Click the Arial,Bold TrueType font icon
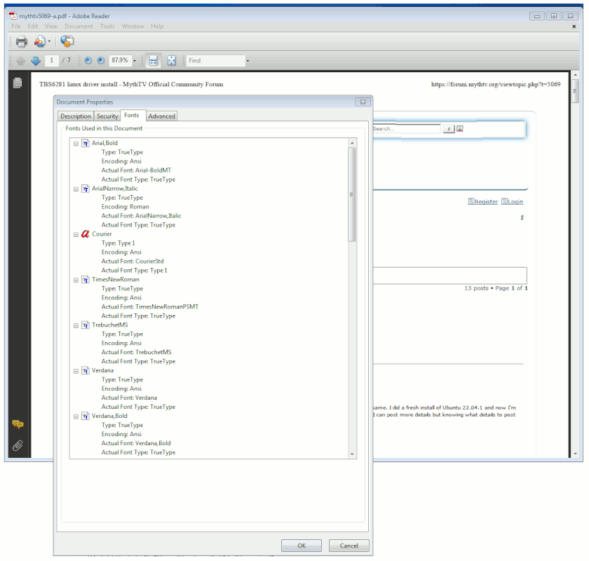Viewport: 589px width, 561px height. click(x=86, y=143)
